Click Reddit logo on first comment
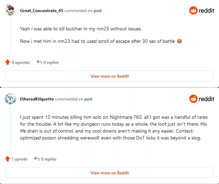The width and height of the screenshot is (219, 184). 201,10
